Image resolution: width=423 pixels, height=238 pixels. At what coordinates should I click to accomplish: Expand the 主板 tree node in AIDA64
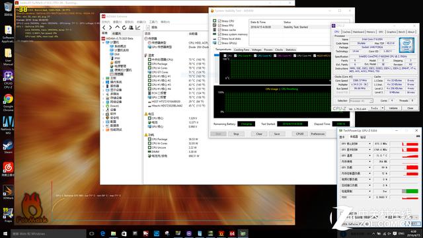[x=103, y=78]
